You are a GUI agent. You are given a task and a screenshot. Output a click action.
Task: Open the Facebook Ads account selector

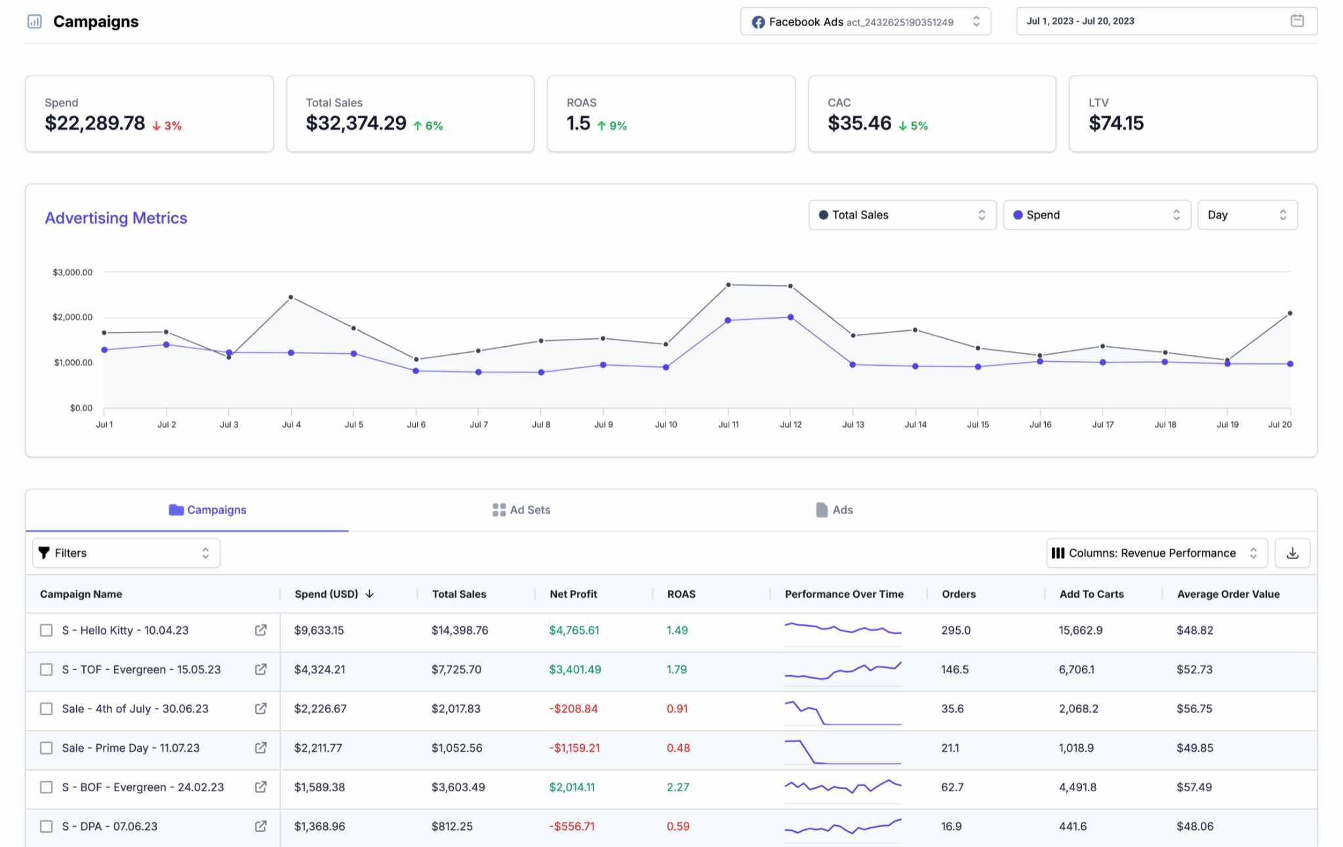point(864,21)
